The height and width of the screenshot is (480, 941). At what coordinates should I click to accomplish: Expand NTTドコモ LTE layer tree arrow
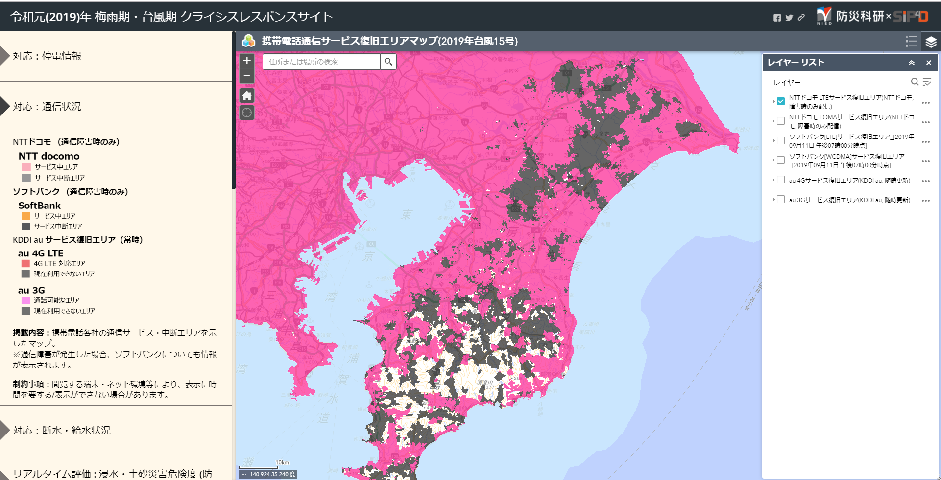pyautogui.click(x=773, y=101)
